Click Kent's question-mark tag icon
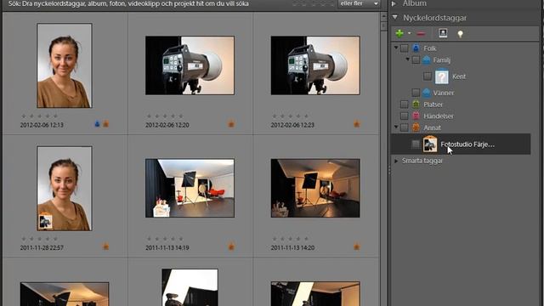 [442, 76]
